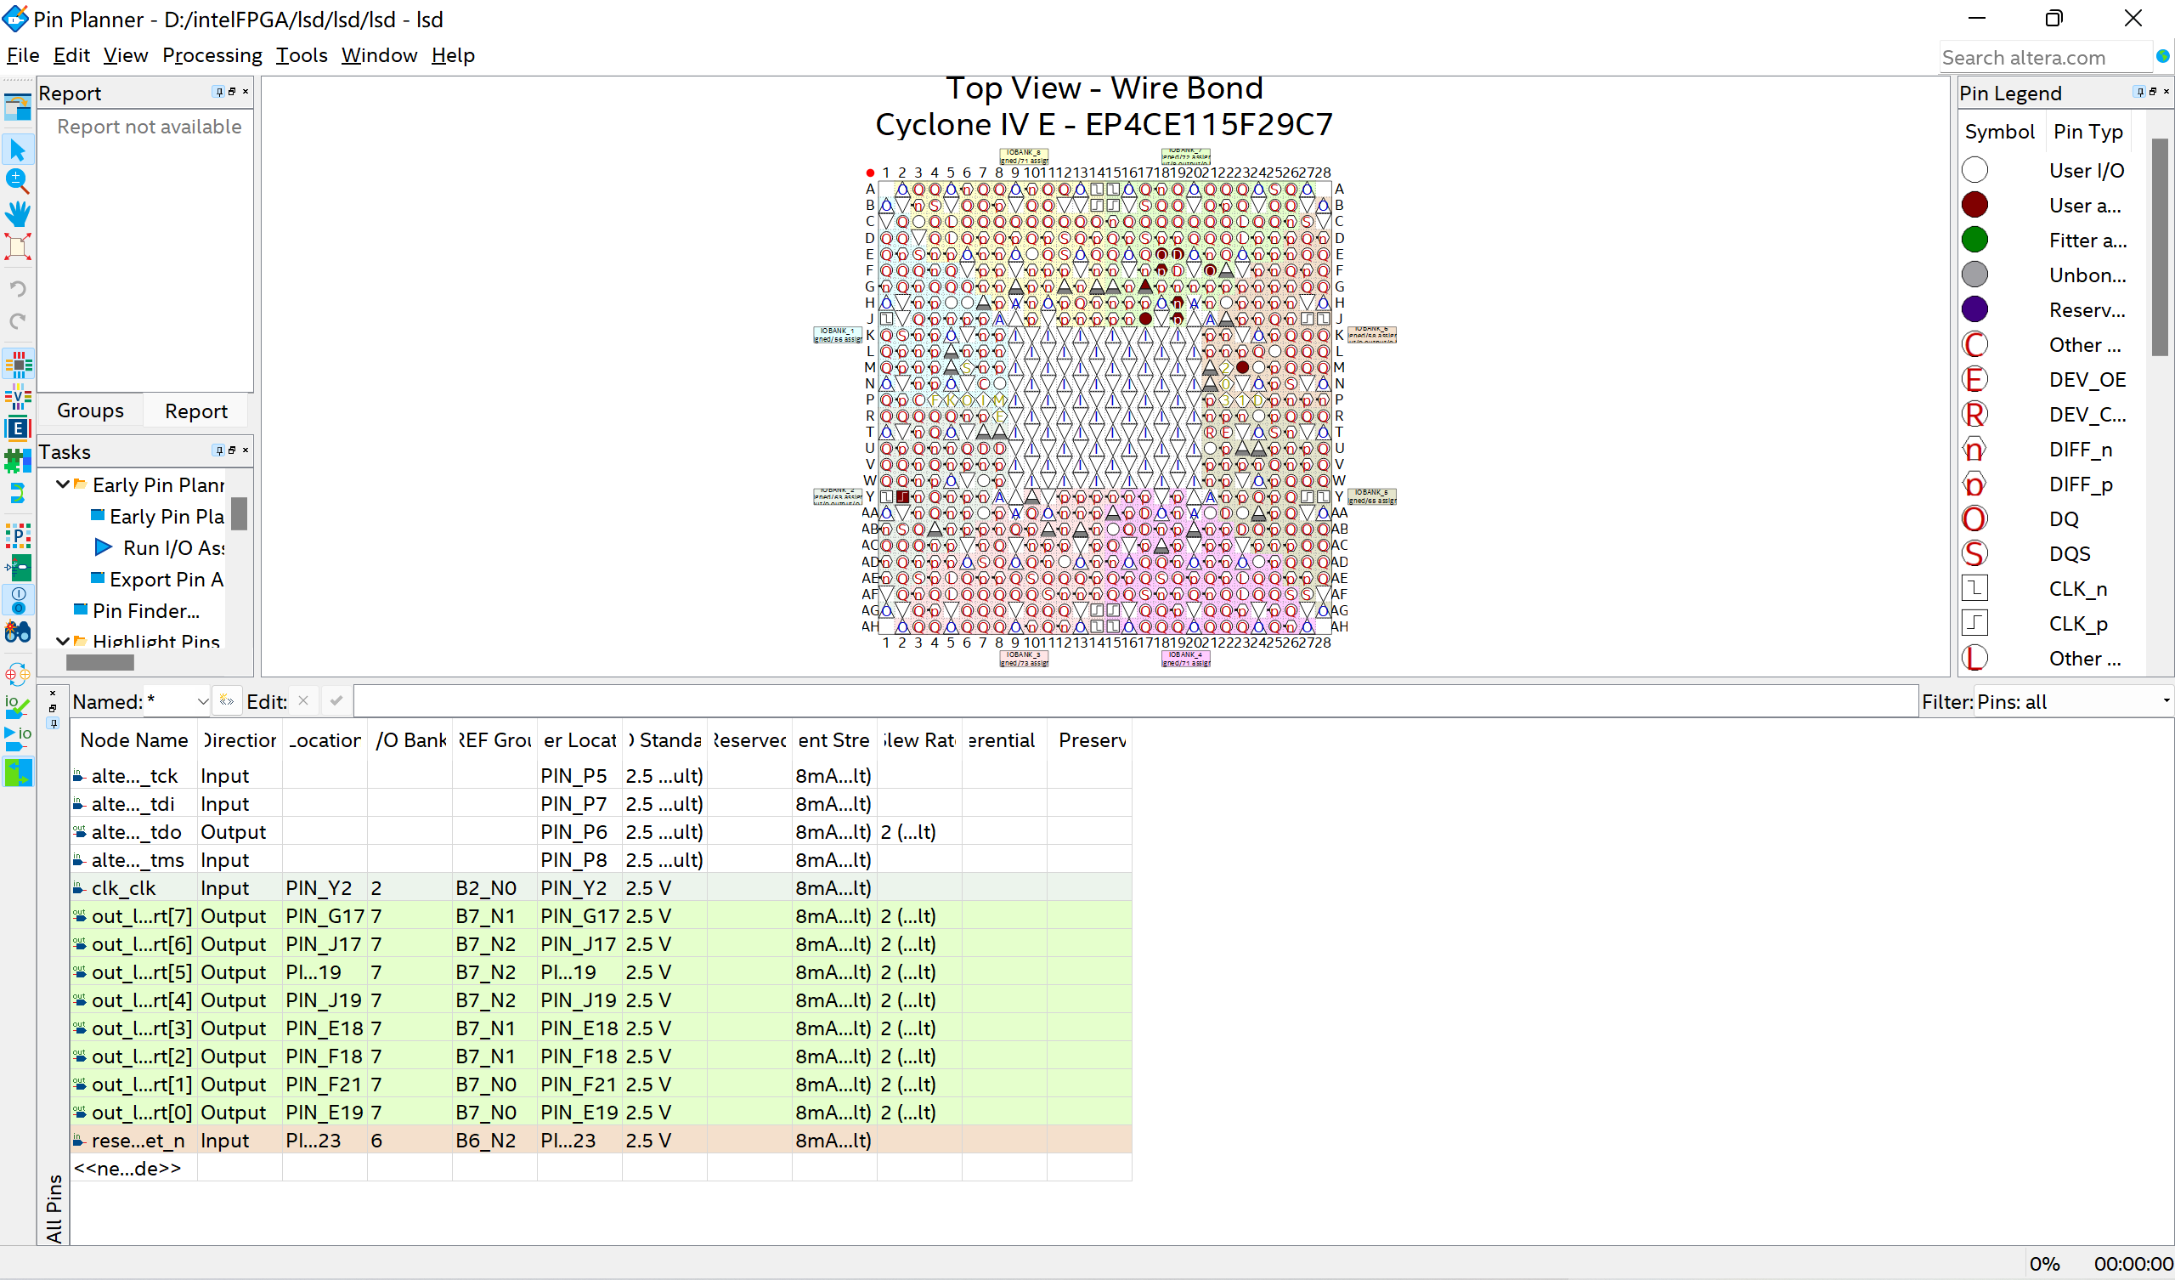Switch to the Groups tab
Viewport: 2175px width, 1280px height.
90,411
